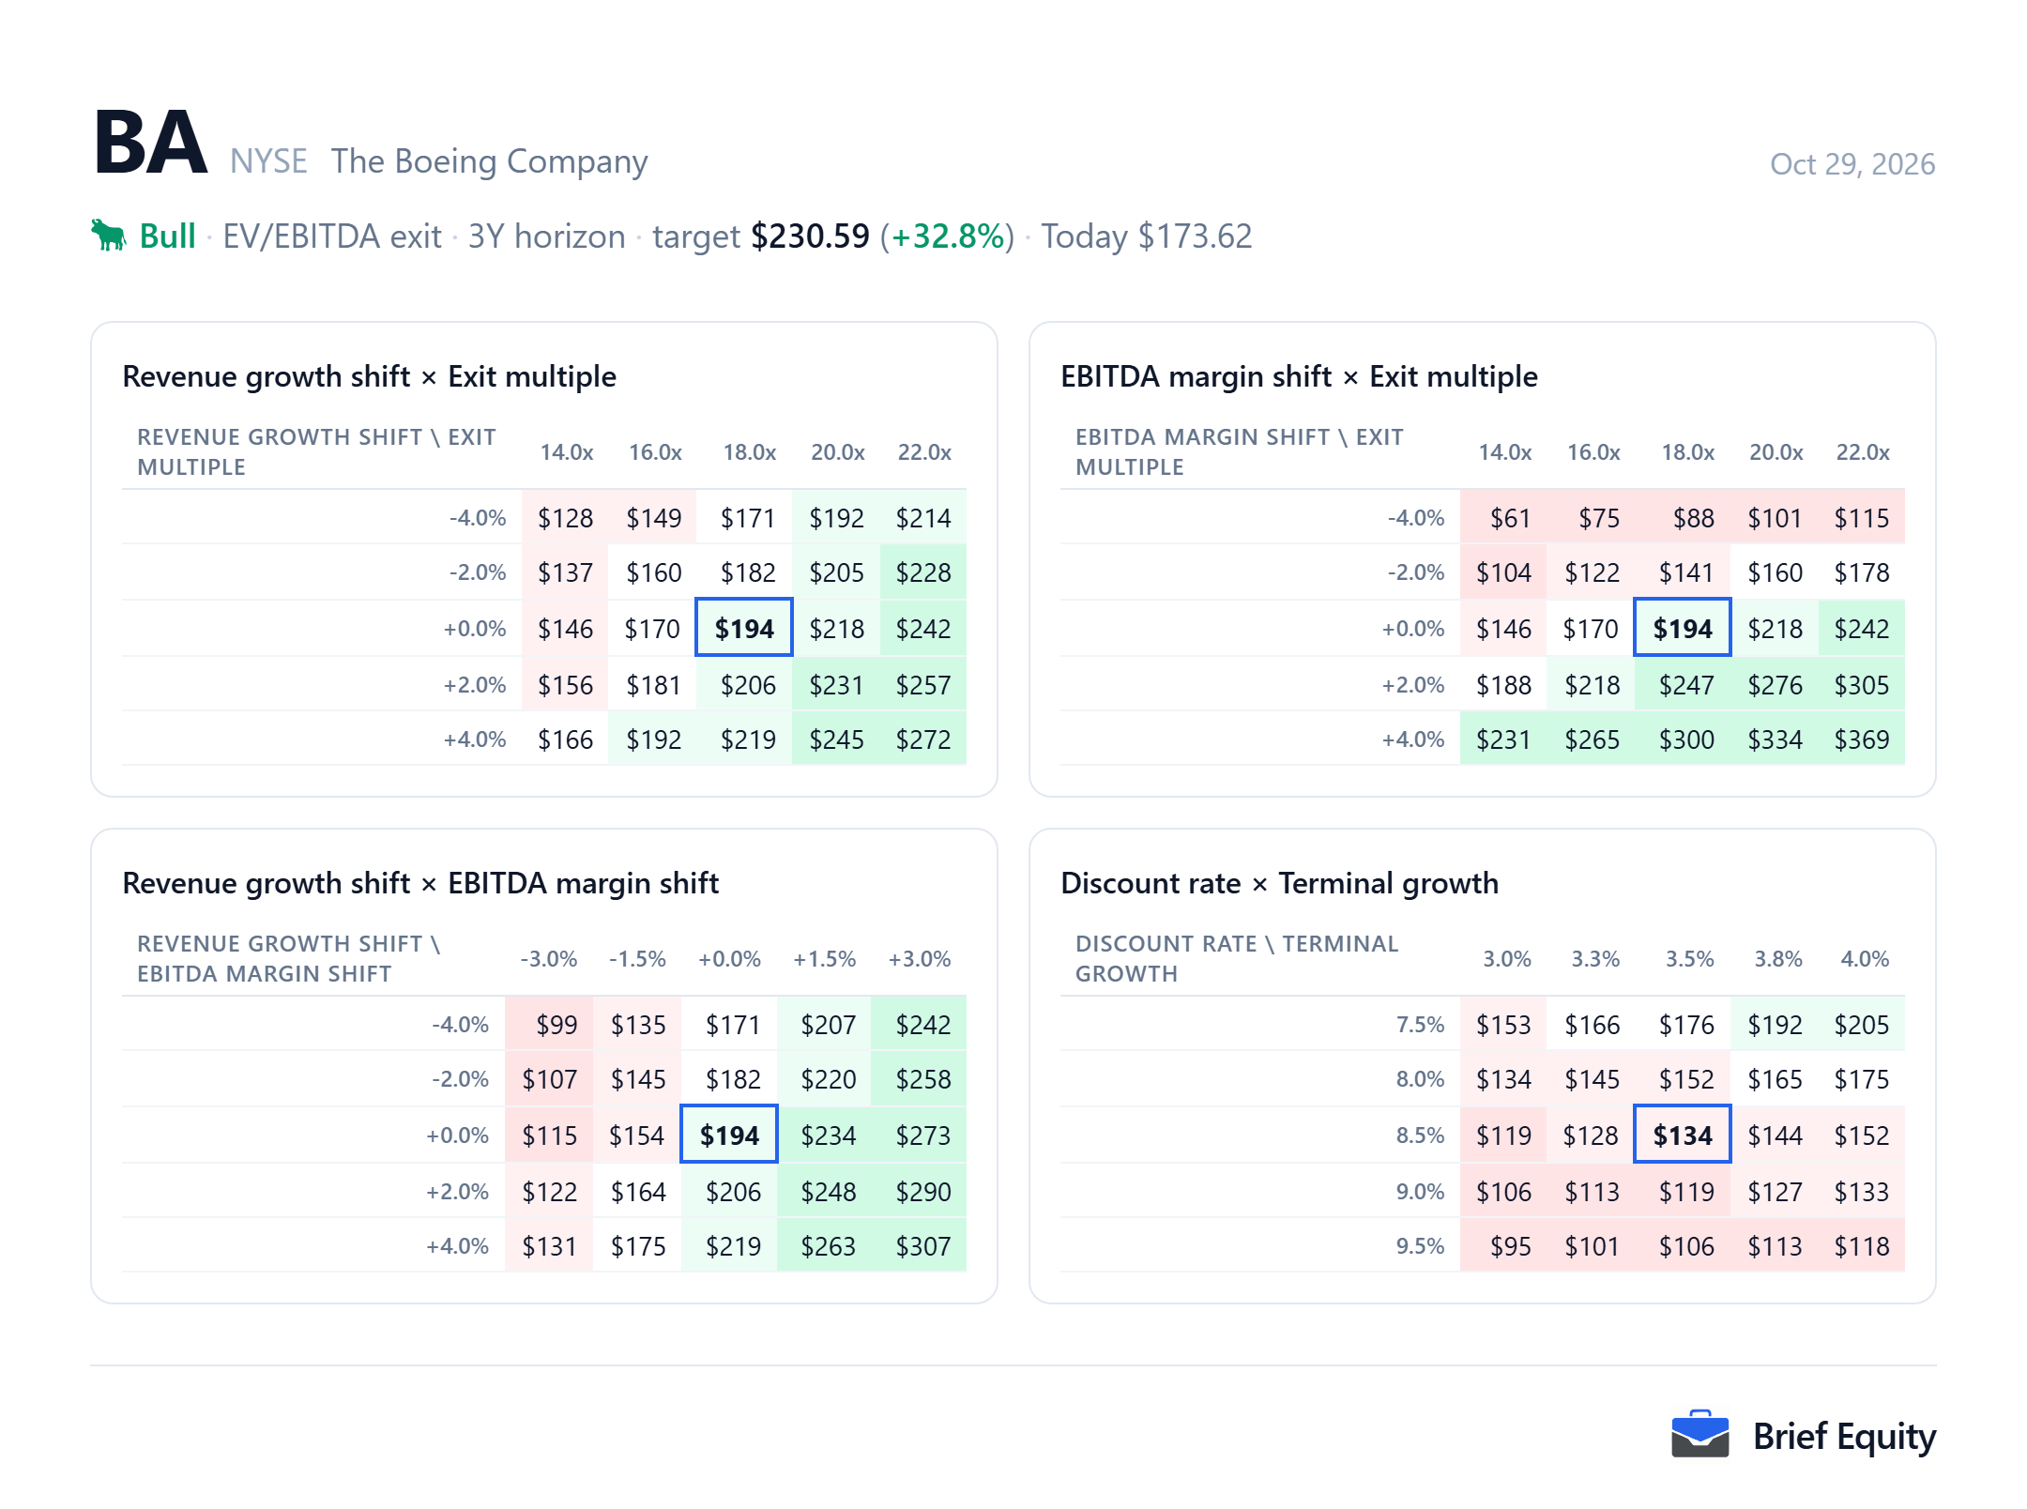Click the $153 cell at 7.5% discount rate
The width and height of the screenshot is (2027, 1509).
[1503, 1024]
